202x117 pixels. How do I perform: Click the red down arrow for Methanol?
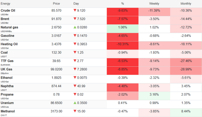[x=75, y=111]
